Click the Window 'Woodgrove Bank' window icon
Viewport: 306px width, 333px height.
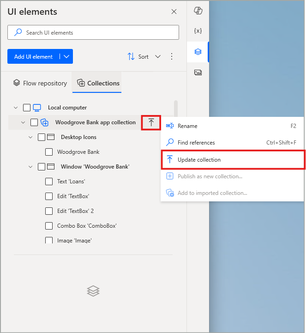pyautogui.click(x=51, y=166)
